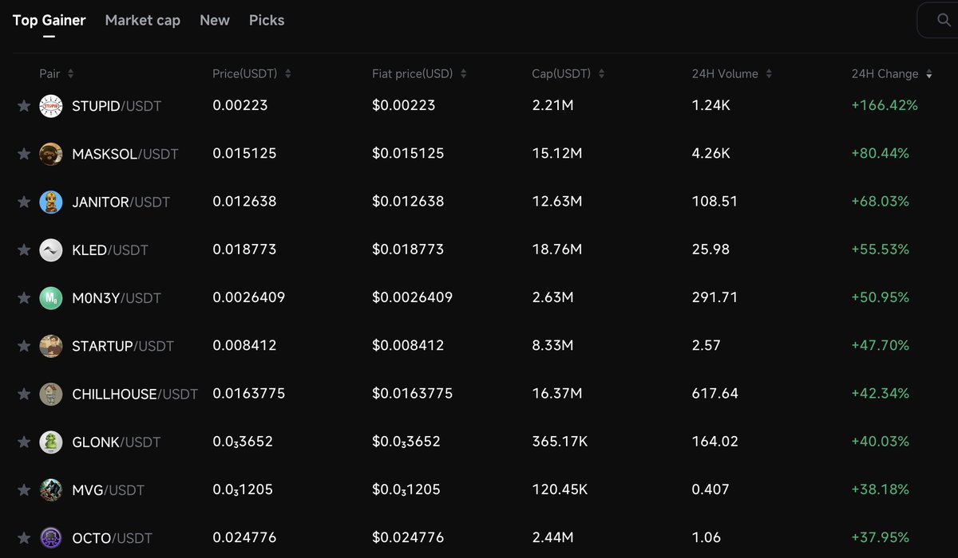Favorite OCTO/USDT with its star

coord(24,537)
